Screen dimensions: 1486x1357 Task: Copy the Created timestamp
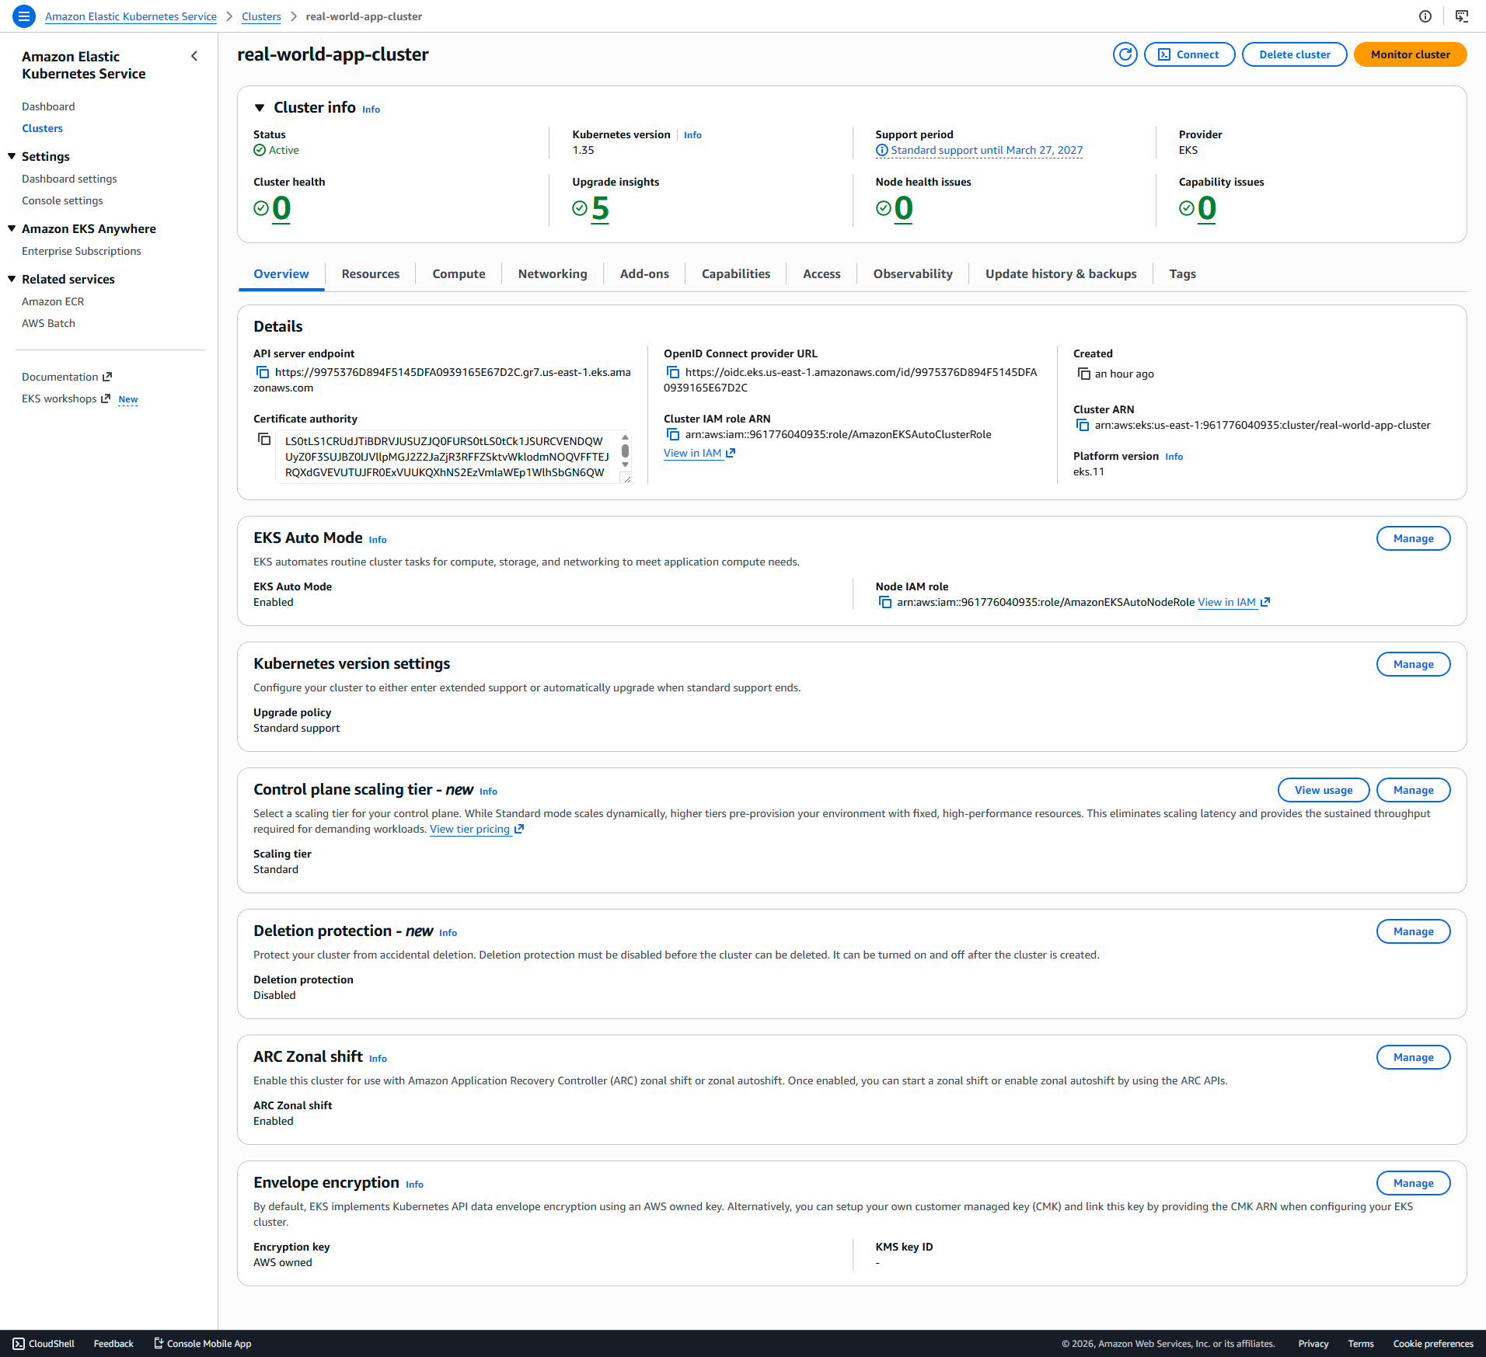(x=1083, y=374)
